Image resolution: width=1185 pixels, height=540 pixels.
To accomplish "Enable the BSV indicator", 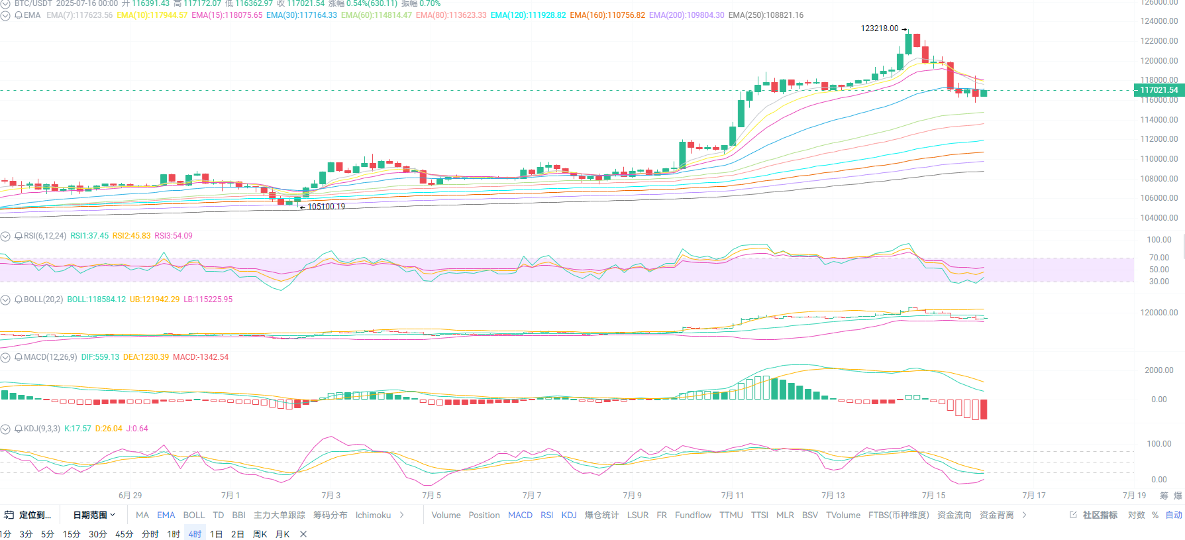I will [810, 515].
